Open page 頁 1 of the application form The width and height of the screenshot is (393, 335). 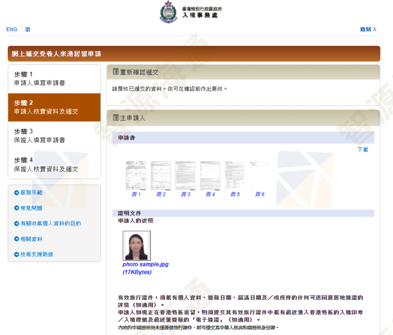point(136,194)
